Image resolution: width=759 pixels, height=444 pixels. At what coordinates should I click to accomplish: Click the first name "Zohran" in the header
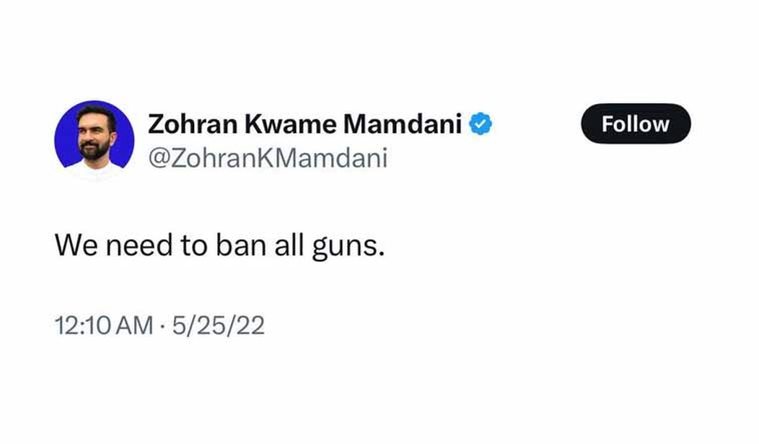pyautogui.click(x=194, y=125)
